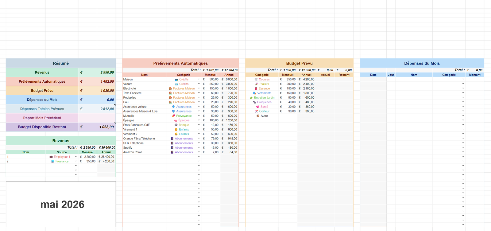Select the "Actuel" column header

325,75
